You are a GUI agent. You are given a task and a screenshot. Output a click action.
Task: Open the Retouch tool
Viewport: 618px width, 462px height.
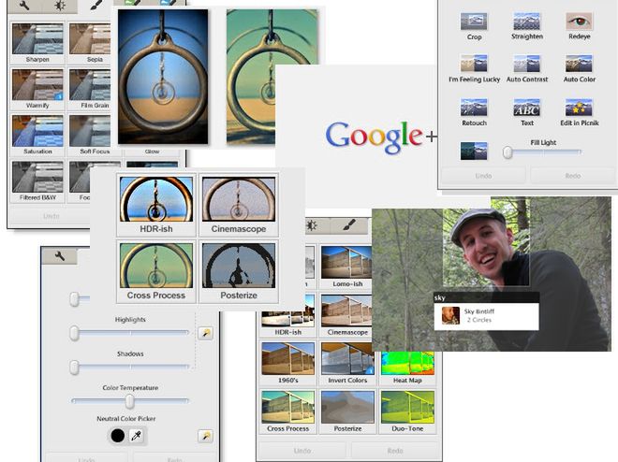(474, 112)
